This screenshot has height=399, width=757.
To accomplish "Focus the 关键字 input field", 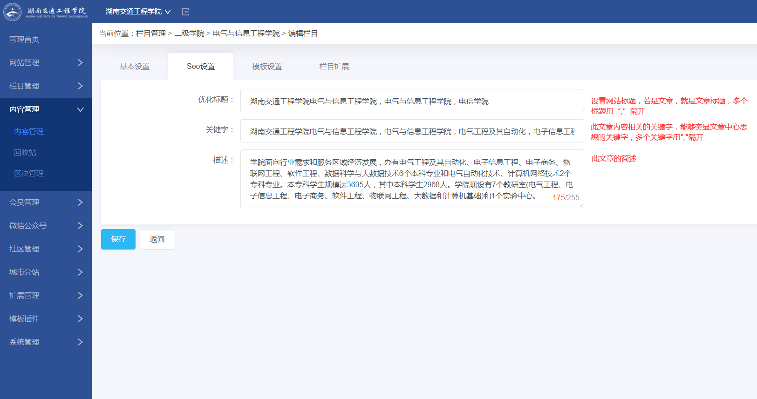I will (x=412, y=132).
